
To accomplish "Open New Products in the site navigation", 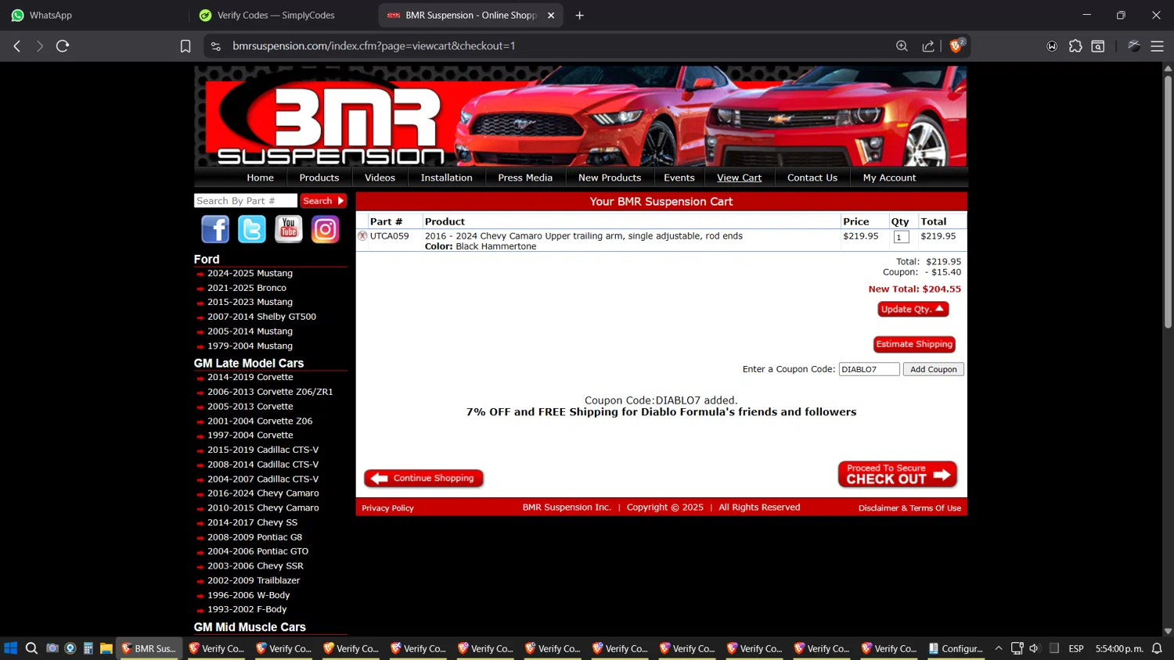I will pos(610,178).
